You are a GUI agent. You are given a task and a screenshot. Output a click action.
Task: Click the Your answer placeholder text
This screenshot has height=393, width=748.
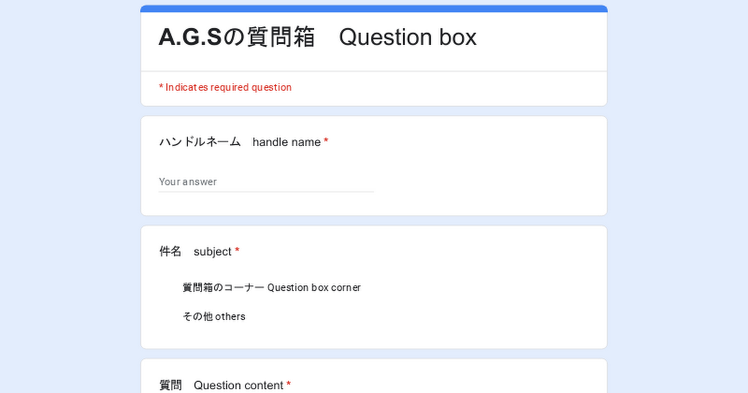tap(188, 182)
